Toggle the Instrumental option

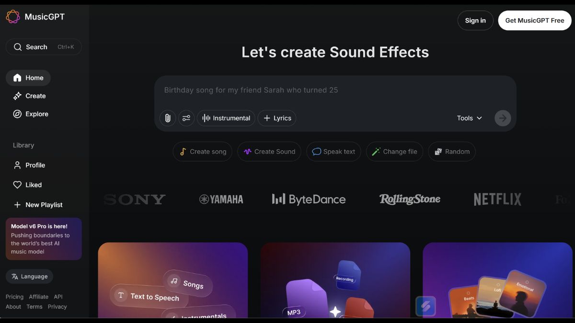(x=226, y=118)
